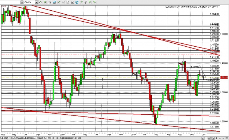Click the 2011 label on the time axis
The width and height of the screenshot is (229, 140).
pyautogui.click(x=204, y=134)
